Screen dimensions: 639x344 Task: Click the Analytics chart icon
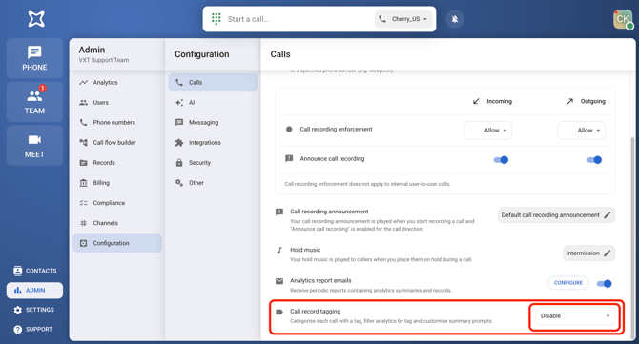click(x=84, y=82)
